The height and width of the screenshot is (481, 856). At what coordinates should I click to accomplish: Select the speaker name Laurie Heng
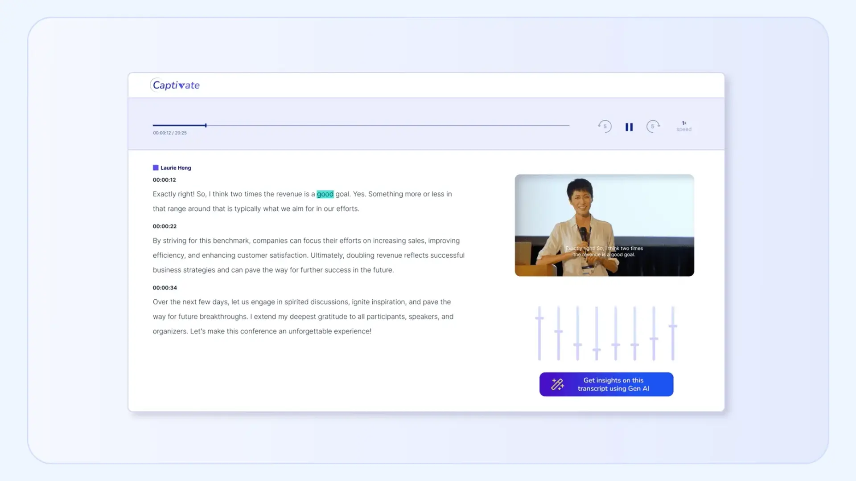tap(175, 167)
